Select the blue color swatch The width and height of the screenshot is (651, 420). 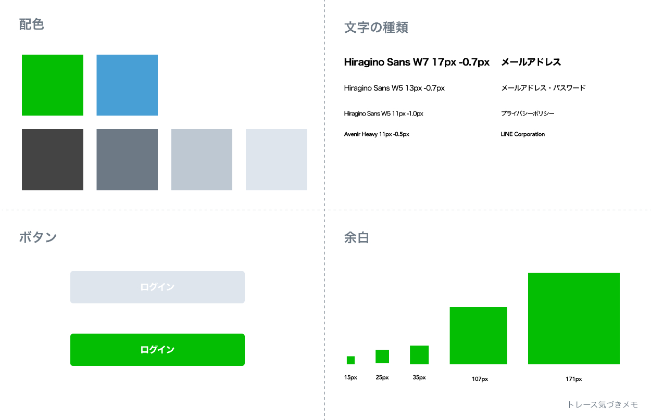pos(127,85)
